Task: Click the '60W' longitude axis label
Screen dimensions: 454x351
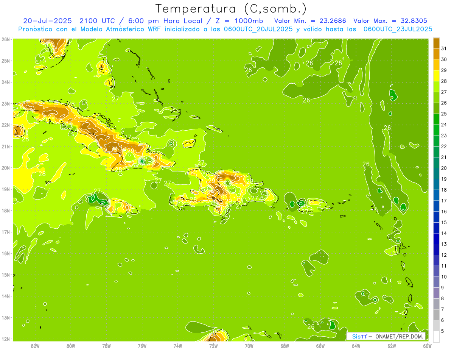Action: coord(427,346)
